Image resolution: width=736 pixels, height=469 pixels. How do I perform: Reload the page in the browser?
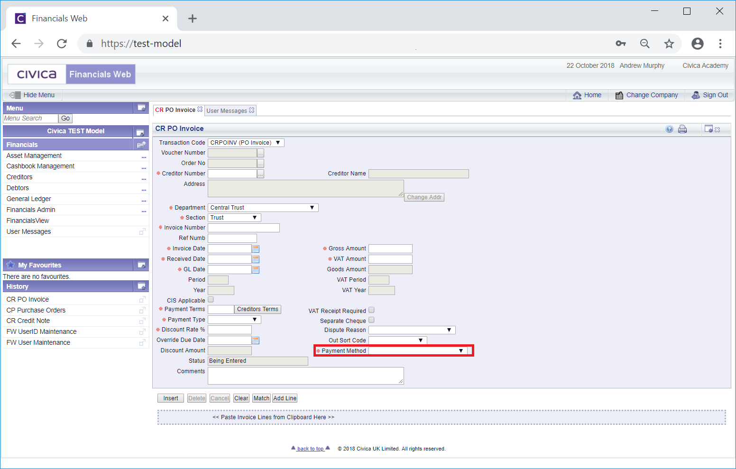coord(62,44)
